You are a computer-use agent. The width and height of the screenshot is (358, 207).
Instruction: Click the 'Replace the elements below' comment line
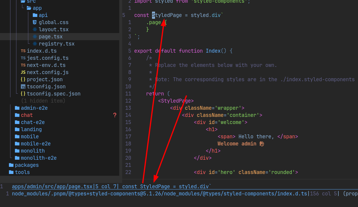tap(213, 65)
